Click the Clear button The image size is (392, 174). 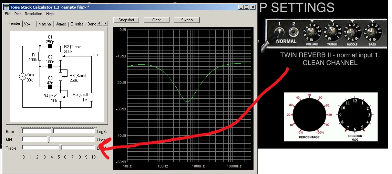tap(156, 20)
